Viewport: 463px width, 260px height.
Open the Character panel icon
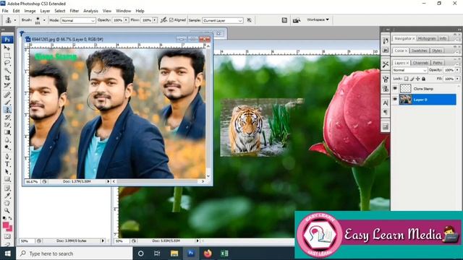click(x=386, y=103)
